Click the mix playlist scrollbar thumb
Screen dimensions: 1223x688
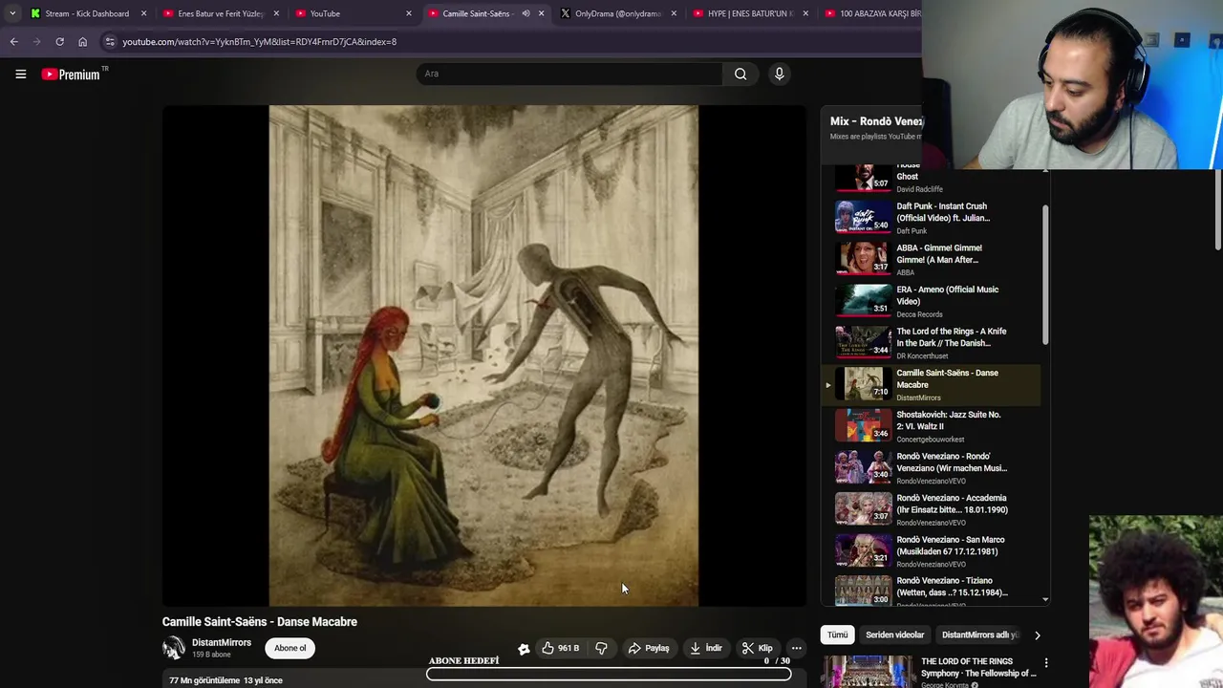pyautogui.click(x=1045, y=274)
